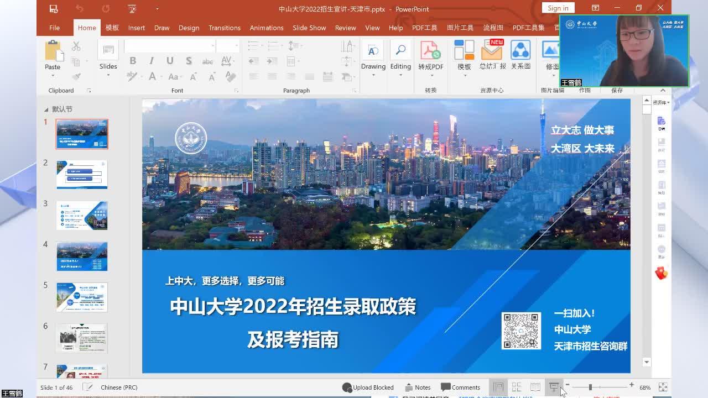Click the font name box
Viewport: 708px width, 398px height.
click(x=169, y=46)
